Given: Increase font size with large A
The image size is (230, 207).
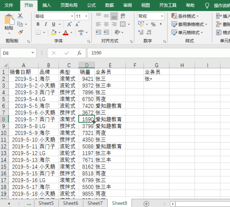Looking at the screenshot, I should (69, 24).
